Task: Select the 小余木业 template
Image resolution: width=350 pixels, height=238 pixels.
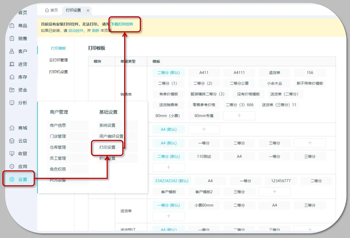Action: (x=274, y=83)
